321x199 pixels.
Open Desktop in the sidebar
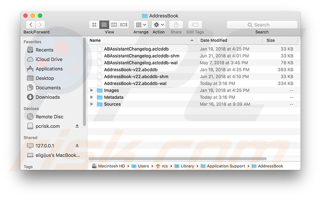tap(41, 78)
